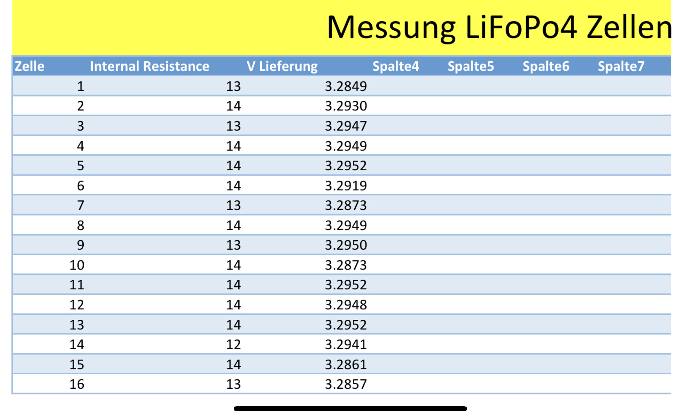Screen dimensions: 673x419
Task: Click Zelle number 15 cell
Action: point(77,365)
